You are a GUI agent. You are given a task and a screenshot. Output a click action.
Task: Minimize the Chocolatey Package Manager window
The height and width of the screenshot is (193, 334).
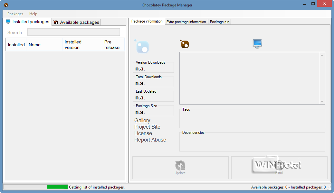tap(304, 4)
